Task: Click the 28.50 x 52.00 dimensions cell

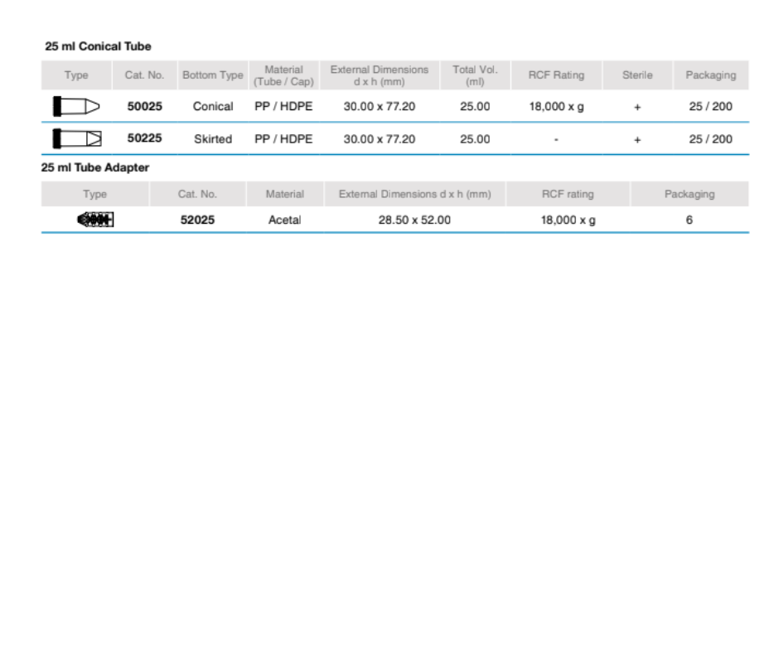Action: [414, 220]
